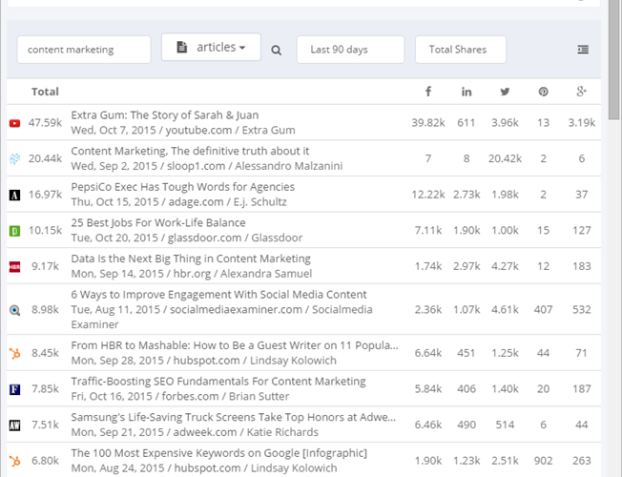Click Social Media Examiner favicon

[x=14, y=310]
